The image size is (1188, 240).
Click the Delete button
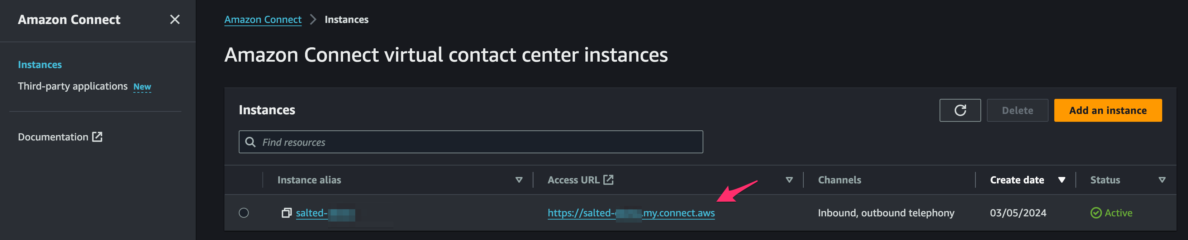click(1017, 111)
